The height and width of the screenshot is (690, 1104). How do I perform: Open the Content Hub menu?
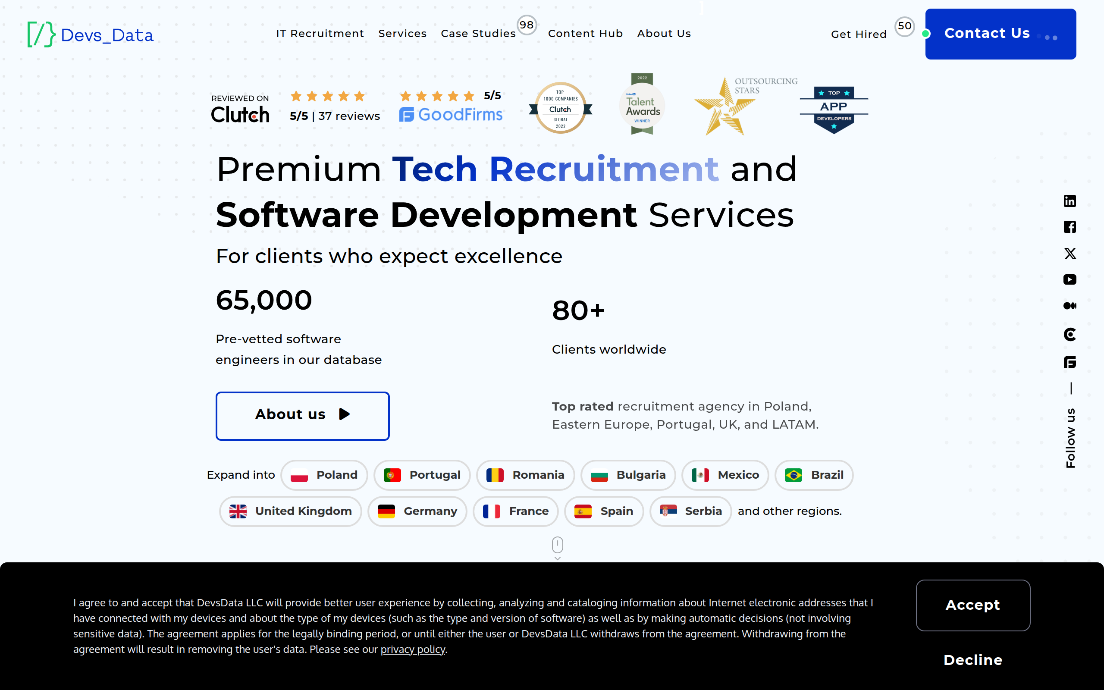coord(585,33)
